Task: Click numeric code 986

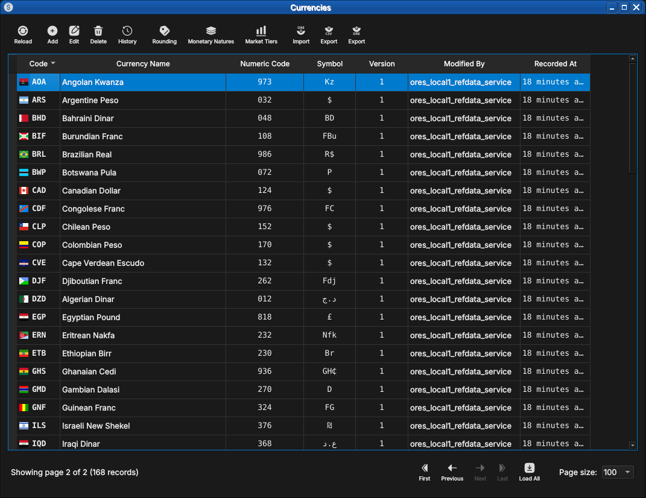Action: click(265, 154)
